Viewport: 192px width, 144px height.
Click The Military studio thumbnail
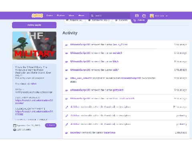[x=34, y=46]
